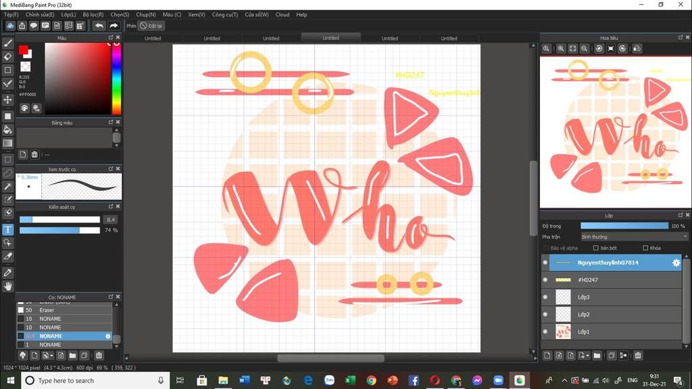Click the brush opacity 74% slider
This screenshot has width=692, height=389.
[x=59, y=230]
